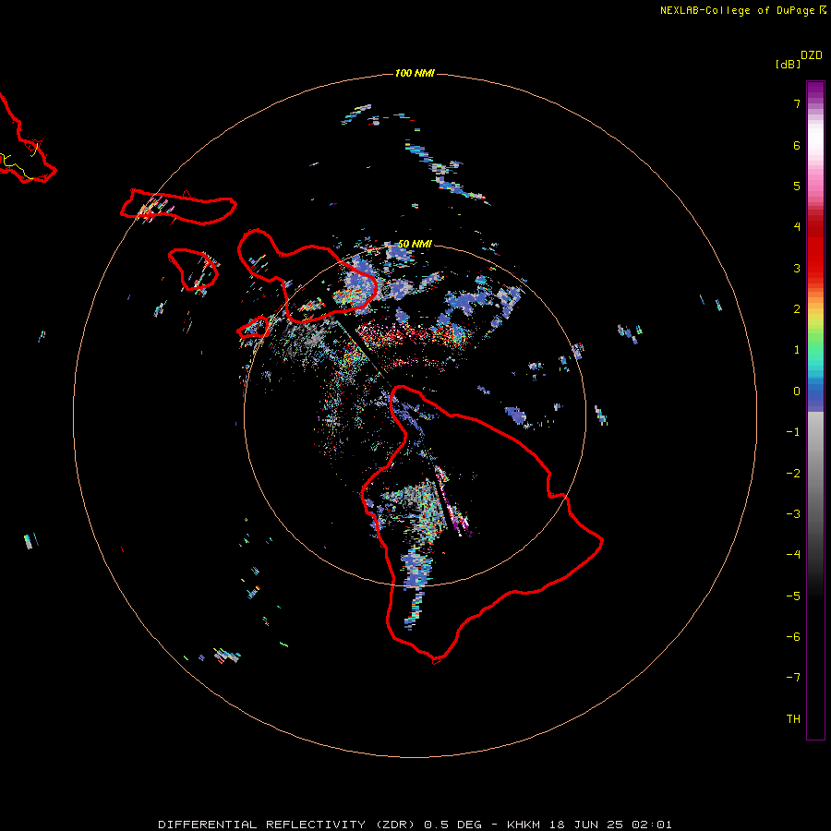Click the 18 JUN 25 date text
The height and width of the screenshot is (831, 831).
tap(585, 825)
